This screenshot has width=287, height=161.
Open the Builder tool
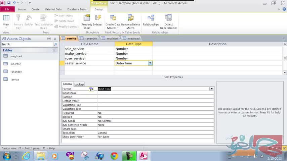pyautogui.click(x=29, y=20)
